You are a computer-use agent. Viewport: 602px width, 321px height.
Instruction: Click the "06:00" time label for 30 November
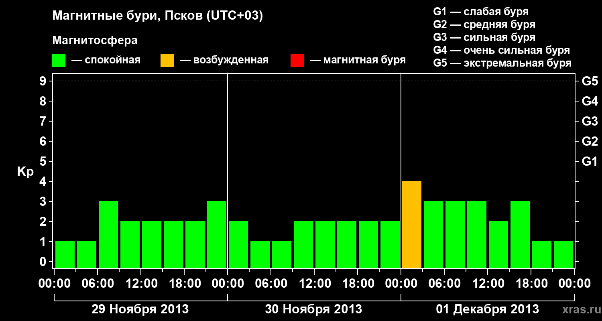271,284
